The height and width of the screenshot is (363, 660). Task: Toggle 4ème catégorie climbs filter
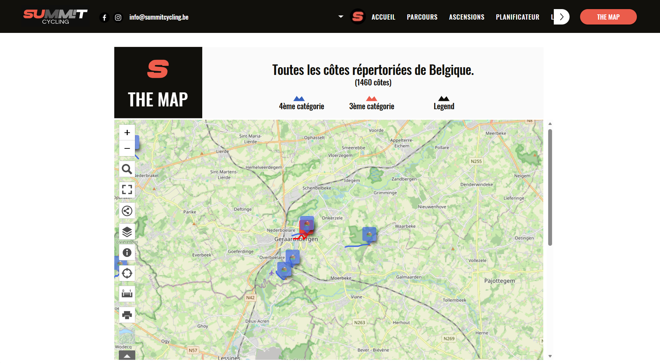[x=301, y=103]
